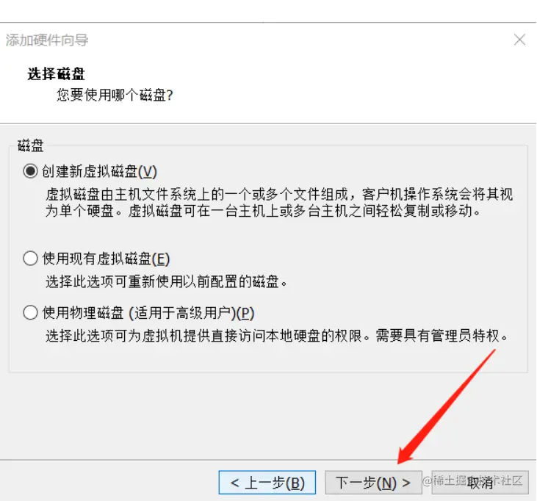Click the bold 选择磁盘 heading
The image size is (537, 501).
pos(56,73)
